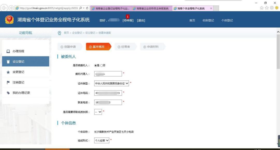Open the address bar dropdown arrow
Image resolution: width=280 pixels, height=150 pixels.
(x=83, y=8)
